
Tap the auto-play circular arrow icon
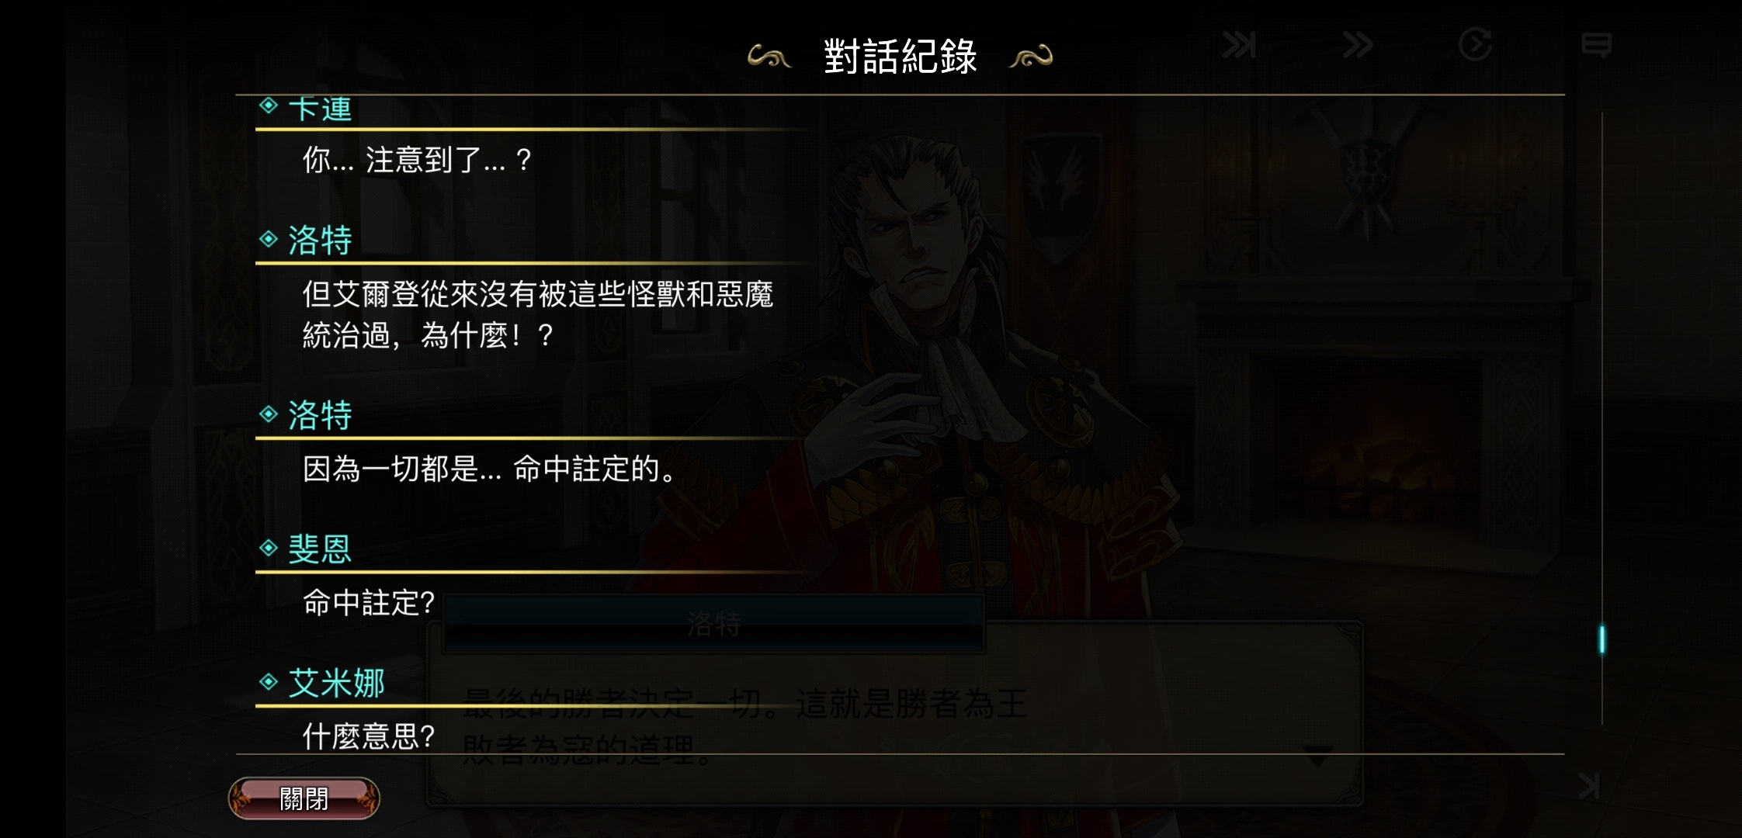[1475, 44]
